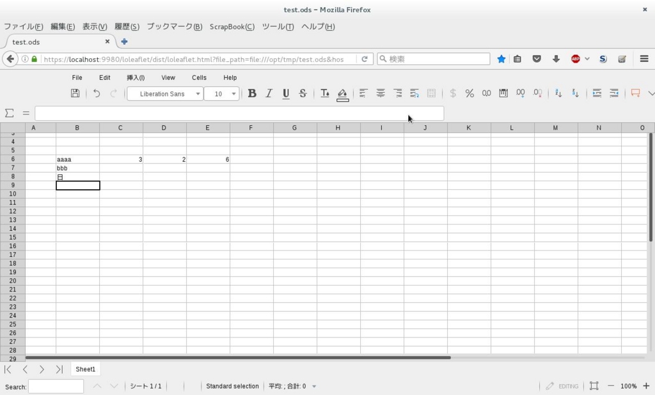Open a new Firefox tab

click(x=124, y=42)
